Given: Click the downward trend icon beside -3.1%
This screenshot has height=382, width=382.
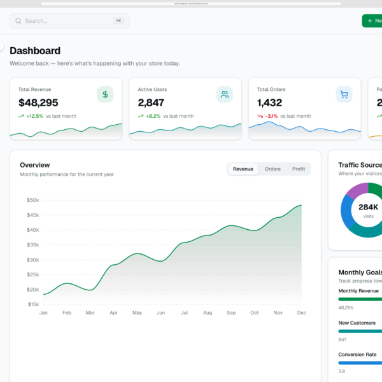Looking at the screenshot, I should 260,117.
